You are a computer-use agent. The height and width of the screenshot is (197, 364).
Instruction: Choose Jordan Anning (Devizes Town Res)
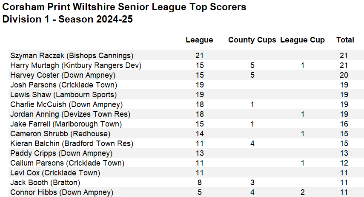70,114
